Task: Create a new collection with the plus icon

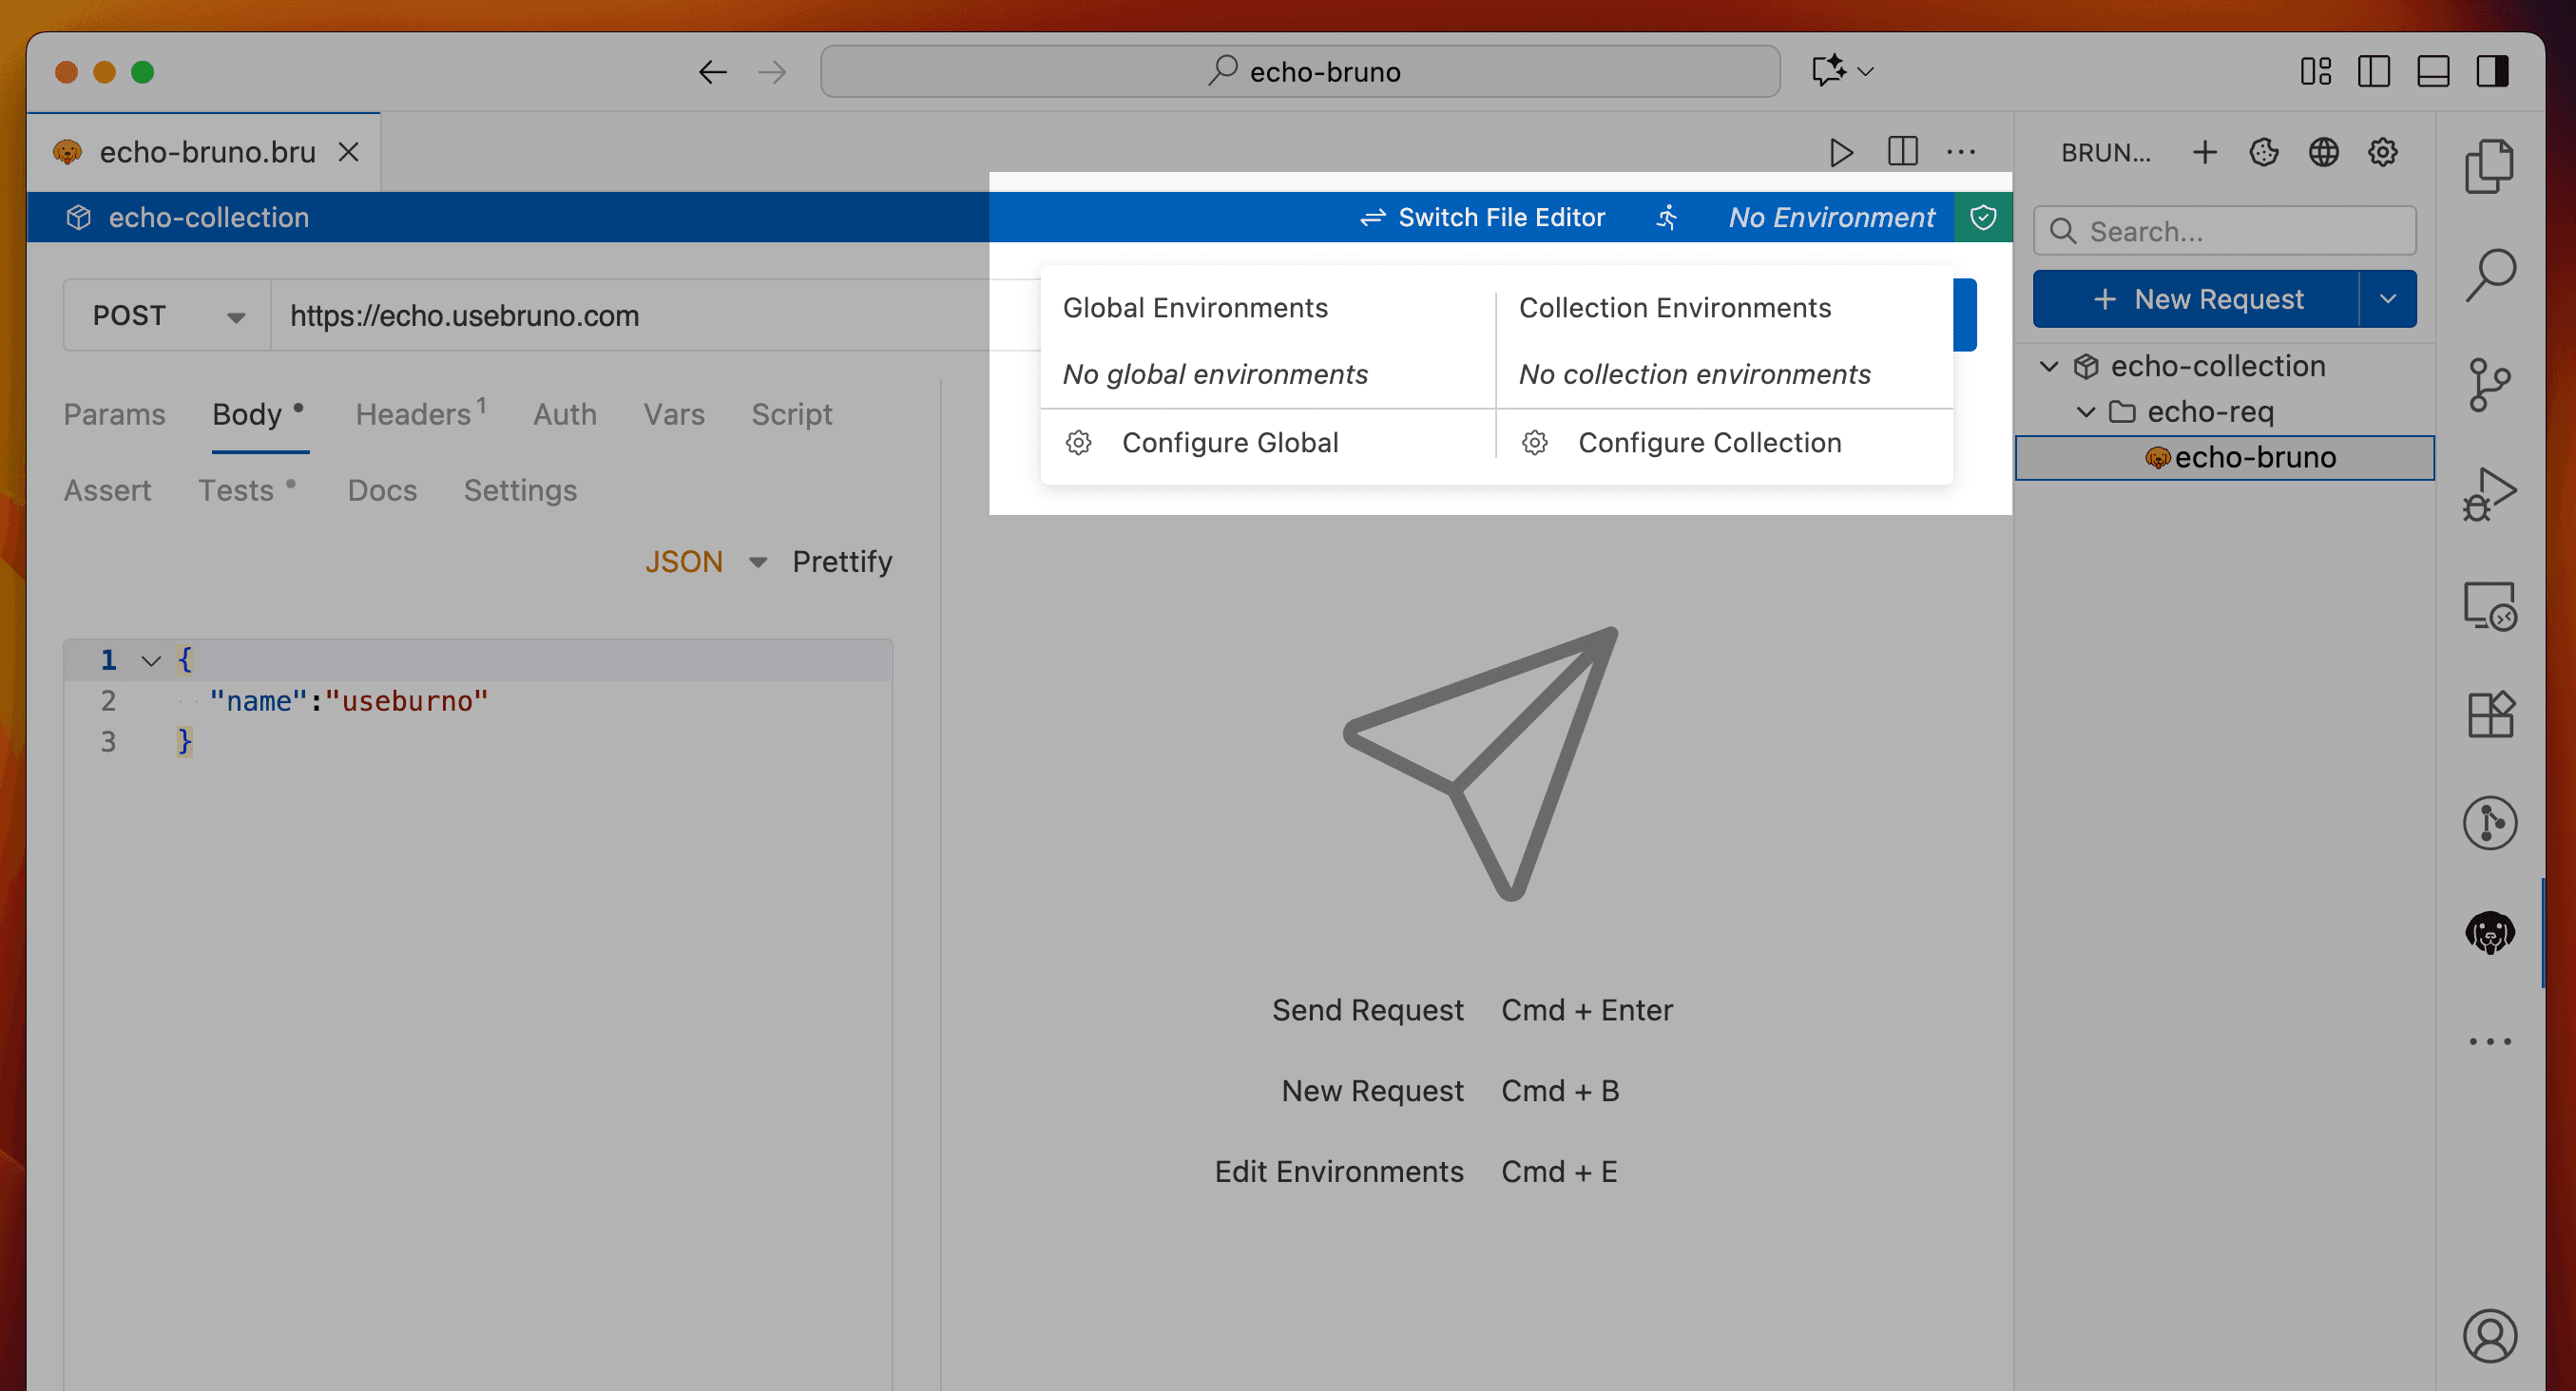Action: pyautogui.click(x=2204, y=152)
